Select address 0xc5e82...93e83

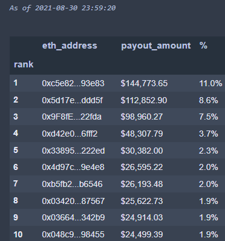point(73,83)
